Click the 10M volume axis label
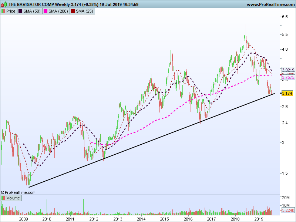The height and width of the screenshot is (222, 296). click(x=286, y=205)
